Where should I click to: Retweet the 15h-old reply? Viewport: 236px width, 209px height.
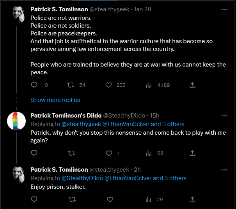point(71,153)
